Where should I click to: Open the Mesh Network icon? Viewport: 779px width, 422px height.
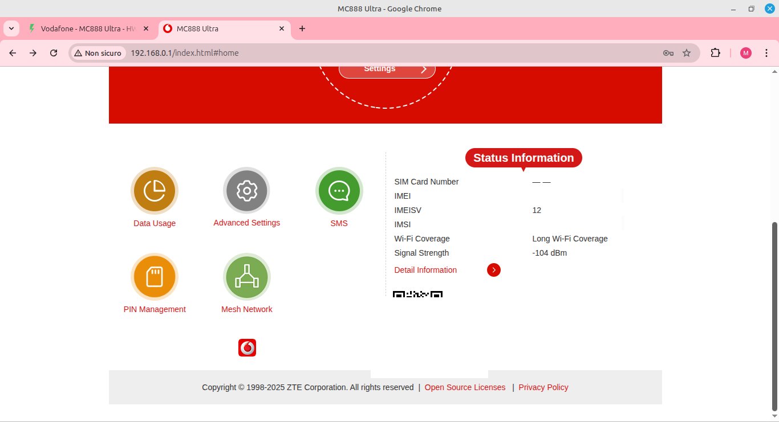point(246,277)
